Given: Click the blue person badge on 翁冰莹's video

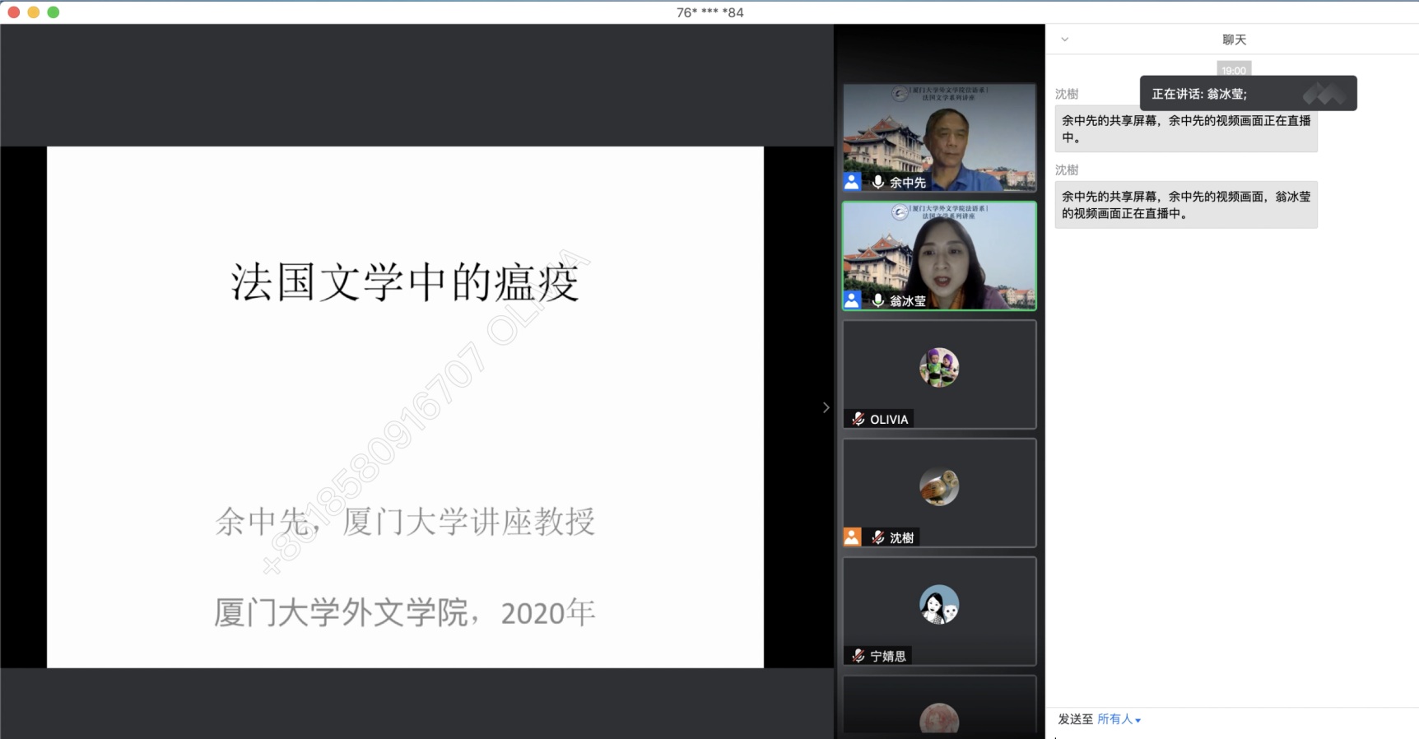Looking at the screenshot, I should pyautogui.click(x=852, y=300).
